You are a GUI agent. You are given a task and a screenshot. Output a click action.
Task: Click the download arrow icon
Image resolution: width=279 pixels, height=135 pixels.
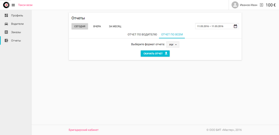[x=166, y=53]
